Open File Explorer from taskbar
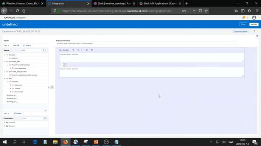 (55, 142)
